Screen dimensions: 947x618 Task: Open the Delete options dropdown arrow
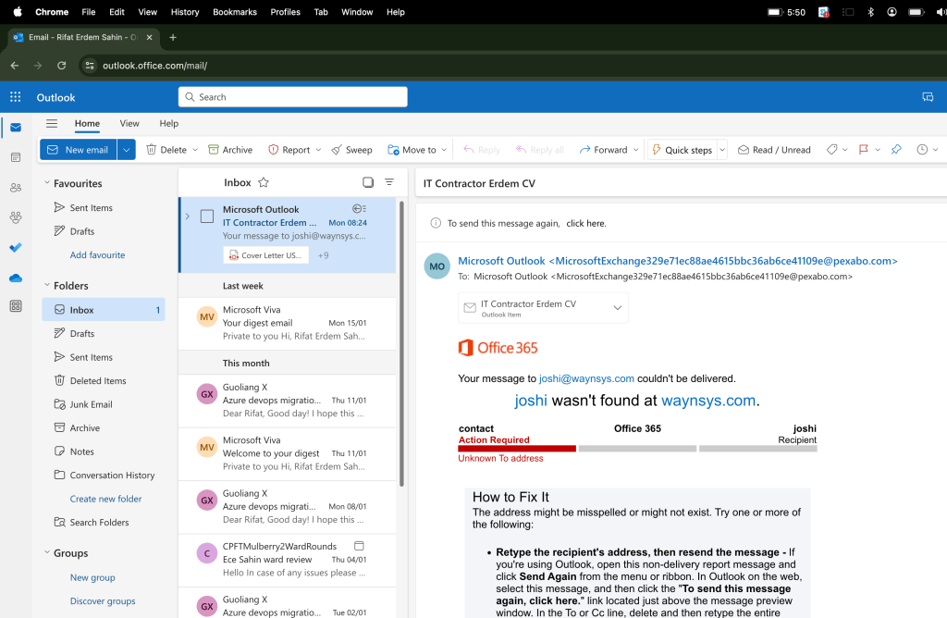tap(195, 150)
